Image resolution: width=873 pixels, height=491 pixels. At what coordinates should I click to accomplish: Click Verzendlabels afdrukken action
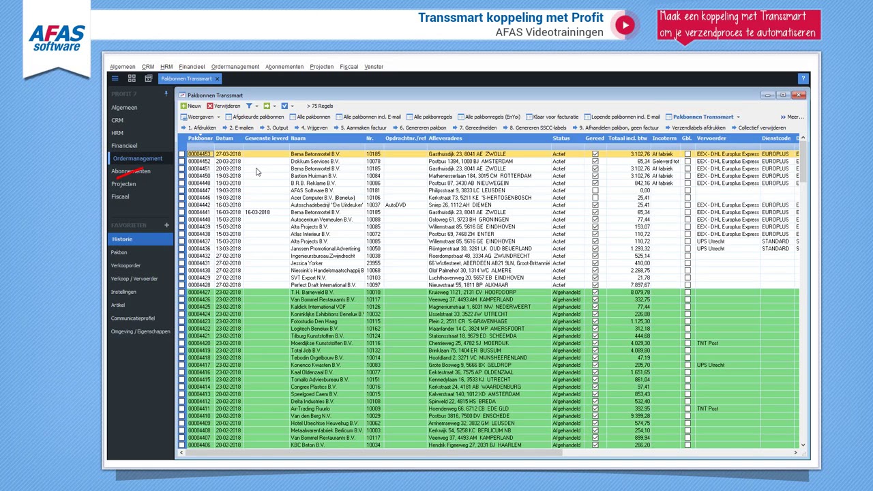(x=695, y=128)
